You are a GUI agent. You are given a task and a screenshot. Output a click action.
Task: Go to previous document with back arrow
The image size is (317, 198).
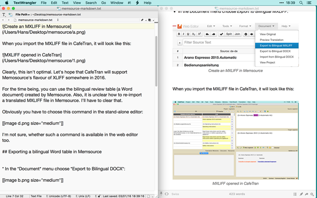click(x=4, y=20)
